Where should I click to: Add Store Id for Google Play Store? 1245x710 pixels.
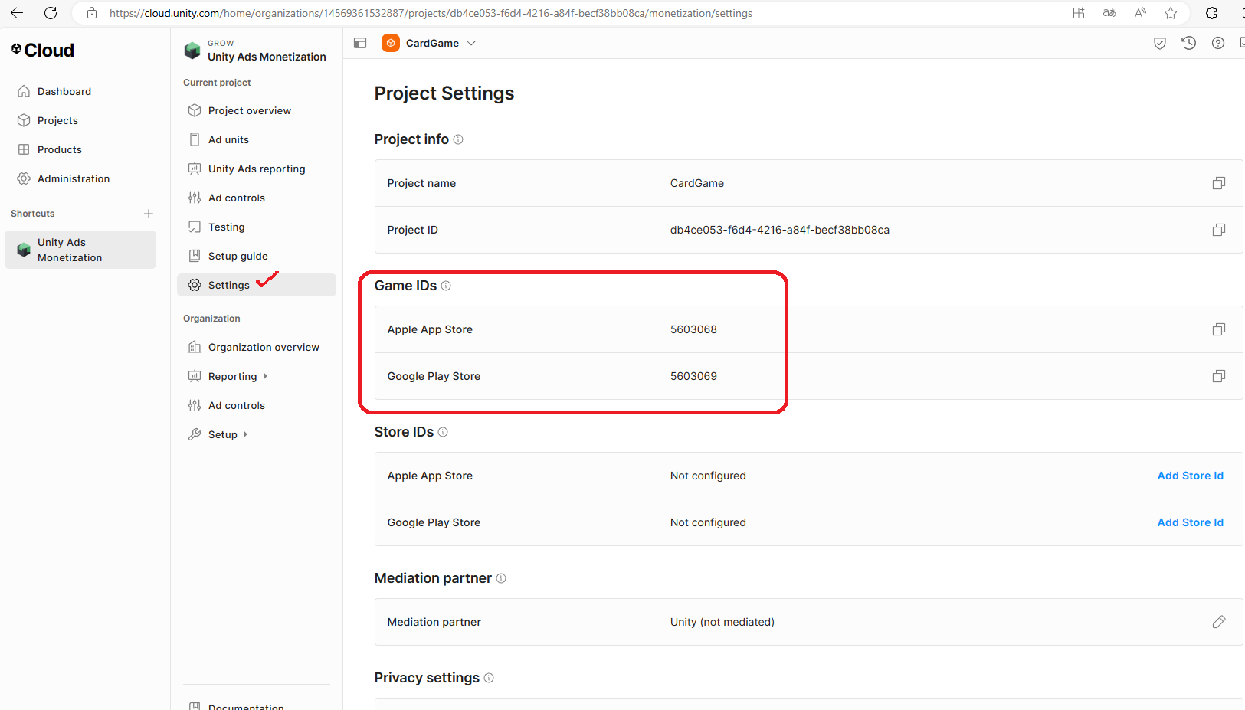click(x=1190, y=522)
